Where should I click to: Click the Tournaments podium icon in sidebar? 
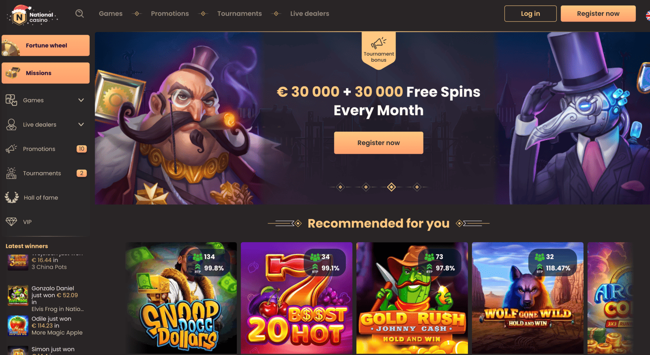(x=11, y=173)
